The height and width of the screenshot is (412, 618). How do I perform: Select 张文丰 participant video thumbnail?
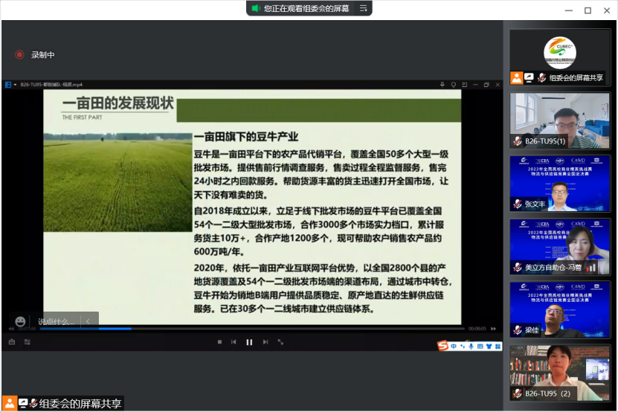(559, 183)
